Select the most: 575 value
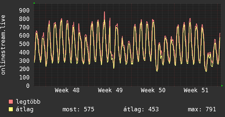The width and height of the screenshot is (225, 117). 78,109
